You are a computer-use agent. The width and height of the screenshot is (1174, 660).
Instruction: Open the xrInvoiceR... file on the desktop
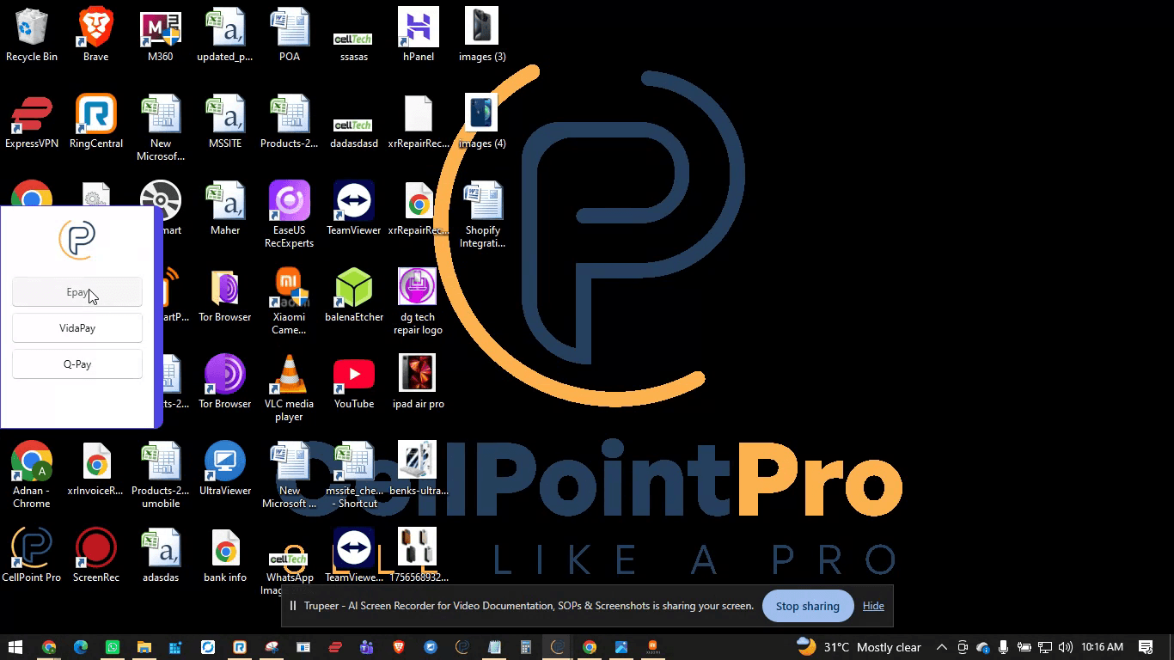96,469
